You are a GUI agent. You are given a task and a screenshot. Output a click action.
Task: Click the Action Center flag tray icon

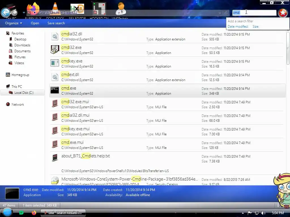[x=250, y=213]
